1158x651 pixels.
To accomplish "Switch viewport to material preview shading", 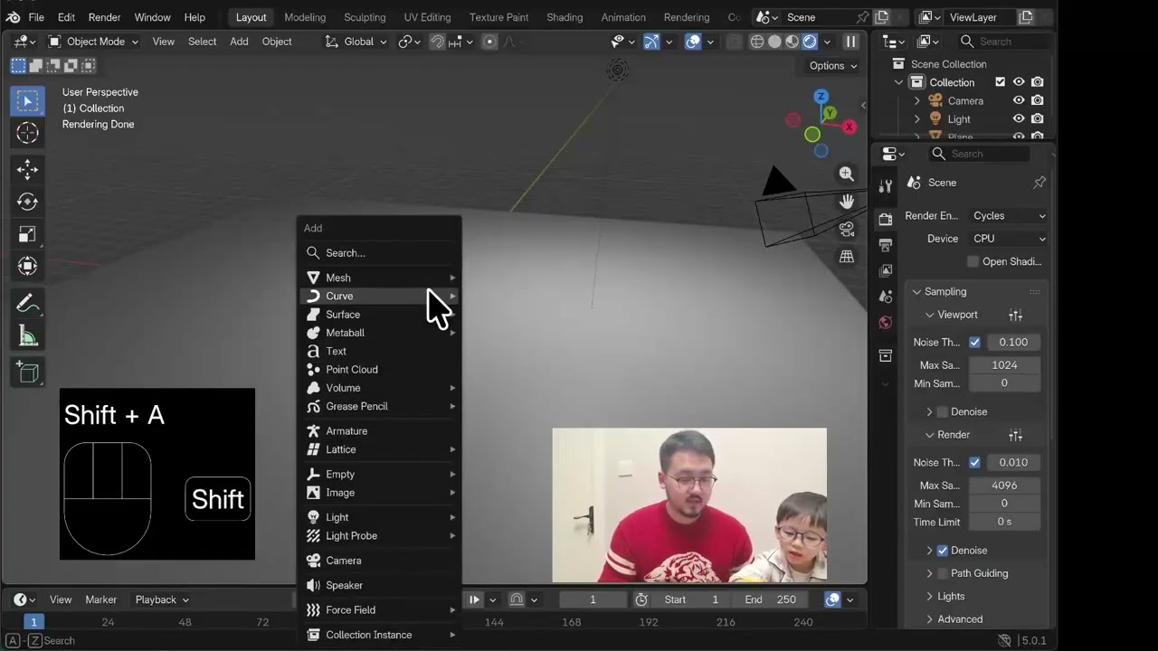I will tap(793, 42).
